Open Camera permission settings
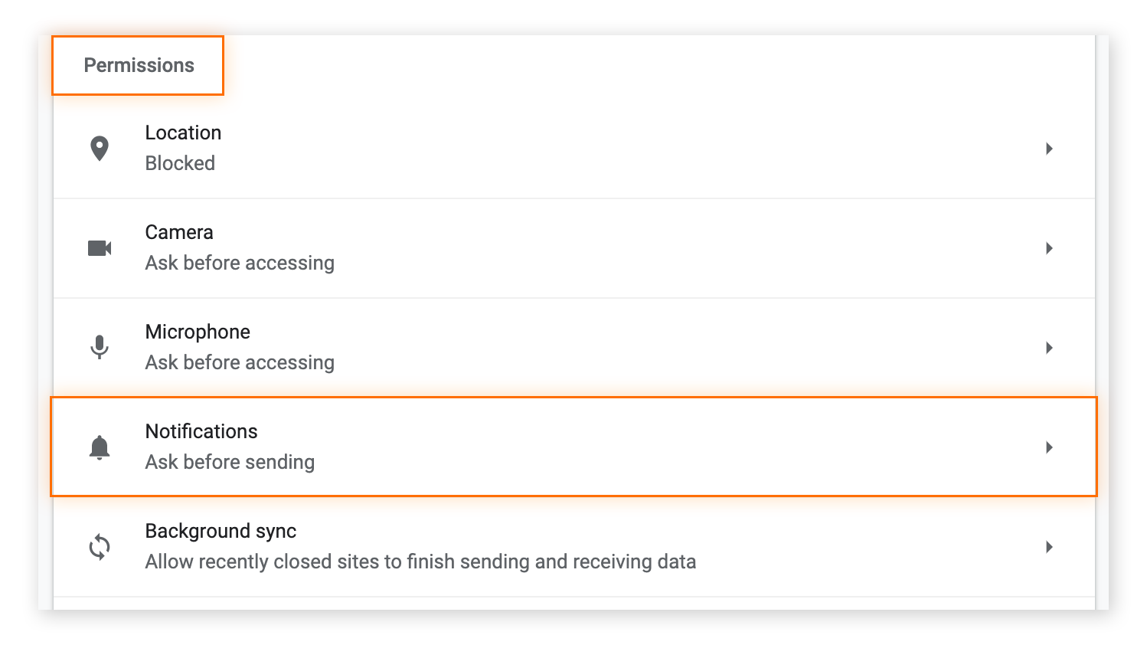 click(536, 247)
